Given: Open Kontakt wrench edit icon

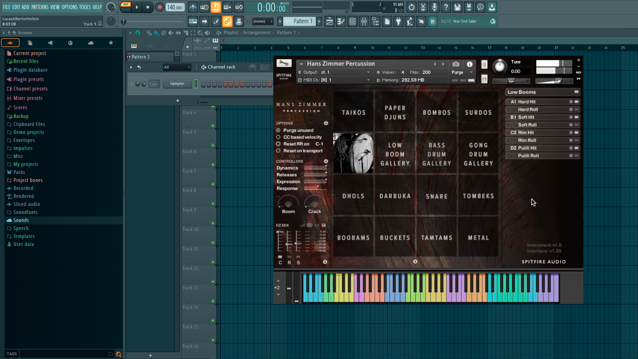Looking at the screenshot, I should click(284, 64).
